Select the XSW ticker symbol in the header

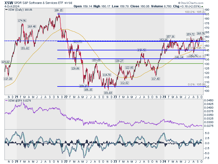[x=9, y=3]
